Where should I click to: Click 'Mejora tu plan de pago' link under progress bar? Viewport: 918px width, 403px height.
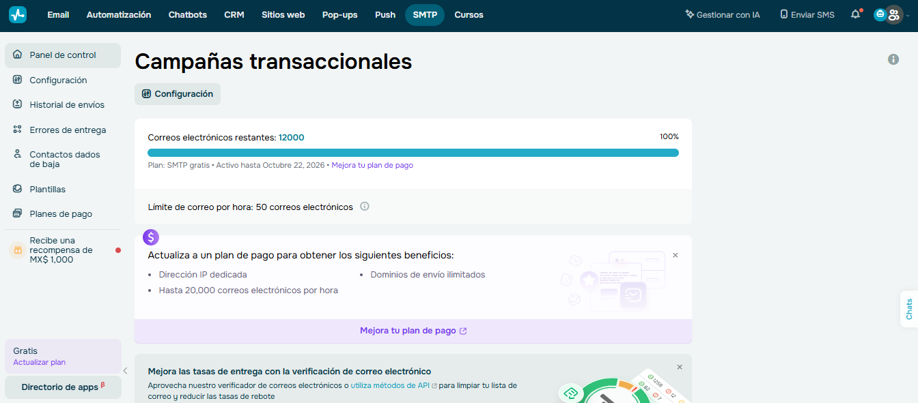372,165
